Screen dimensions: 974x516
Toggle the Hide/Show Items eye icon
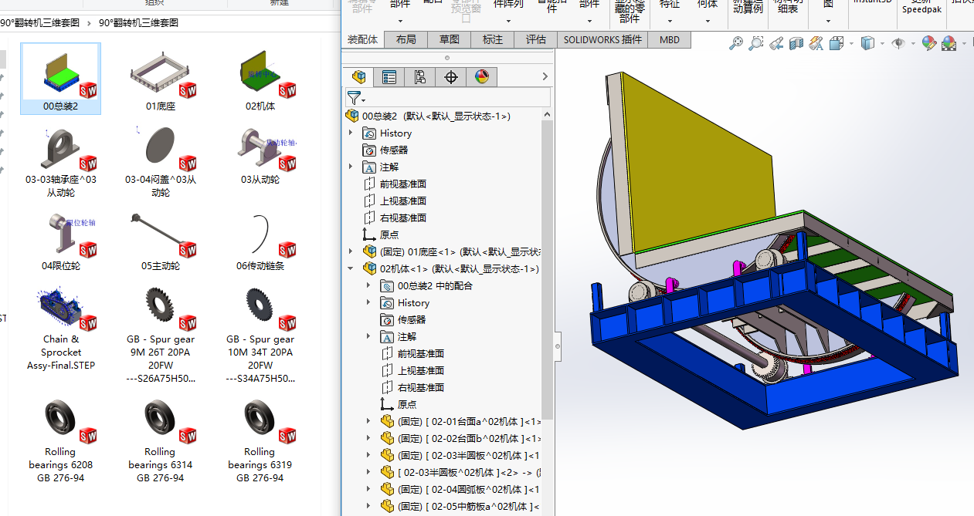pos(898,44)
